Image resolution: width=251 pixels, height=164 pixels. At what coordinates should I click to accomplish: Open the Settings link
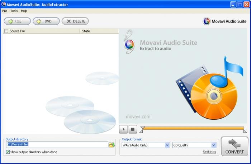point(209,152)
